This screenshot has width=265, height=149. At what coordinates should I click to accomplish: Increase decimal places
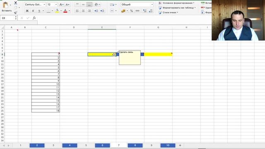(145, 11)
